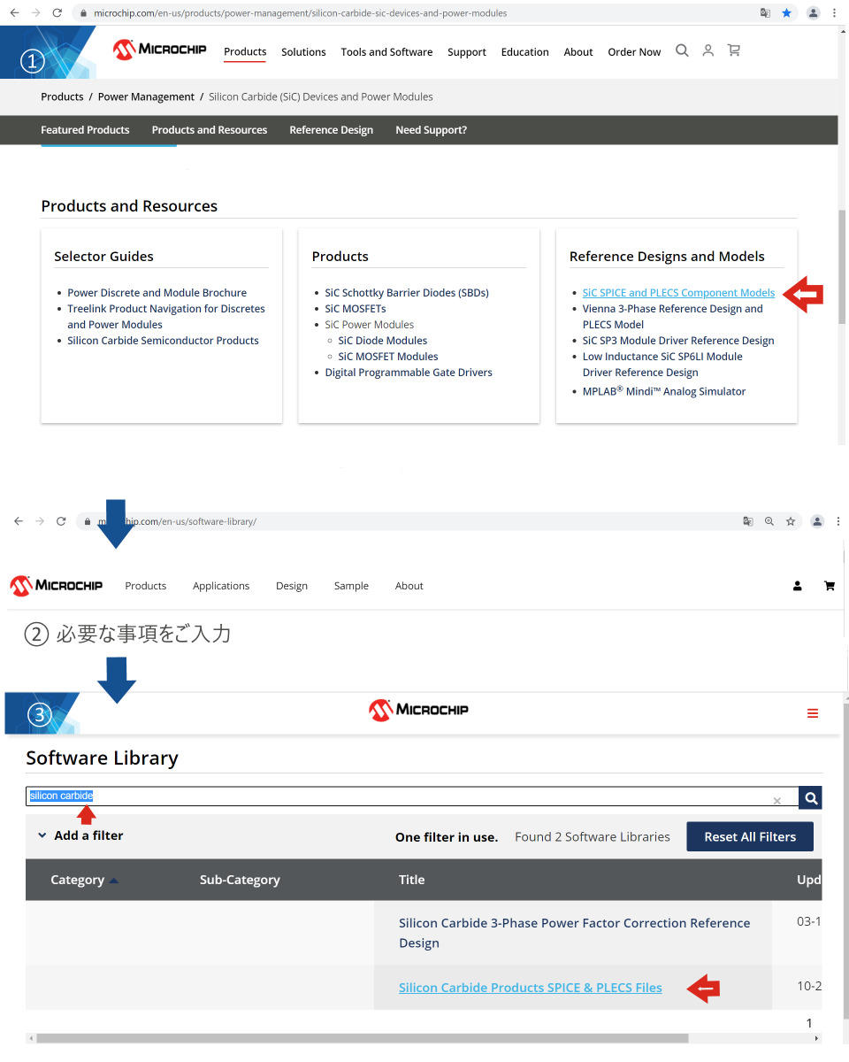
Task: Open the account icon next to Order Now search
Action: tap(707, 50)
